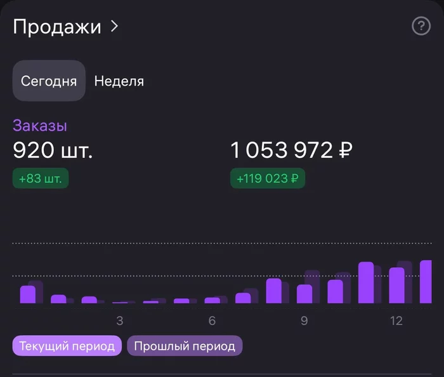Viewport: 444px width, 377px height.
Task: Select the chart bar at hour 9
Action: click(x=304, y=294)
